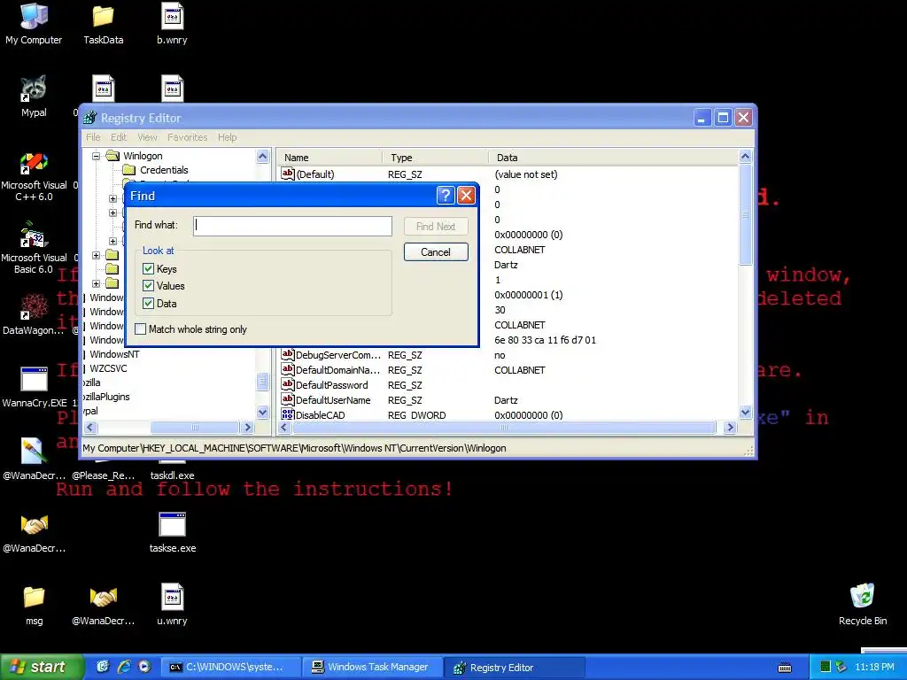
Task: Uncheck the Keys checkbox
Action: [x=148, y=269]
